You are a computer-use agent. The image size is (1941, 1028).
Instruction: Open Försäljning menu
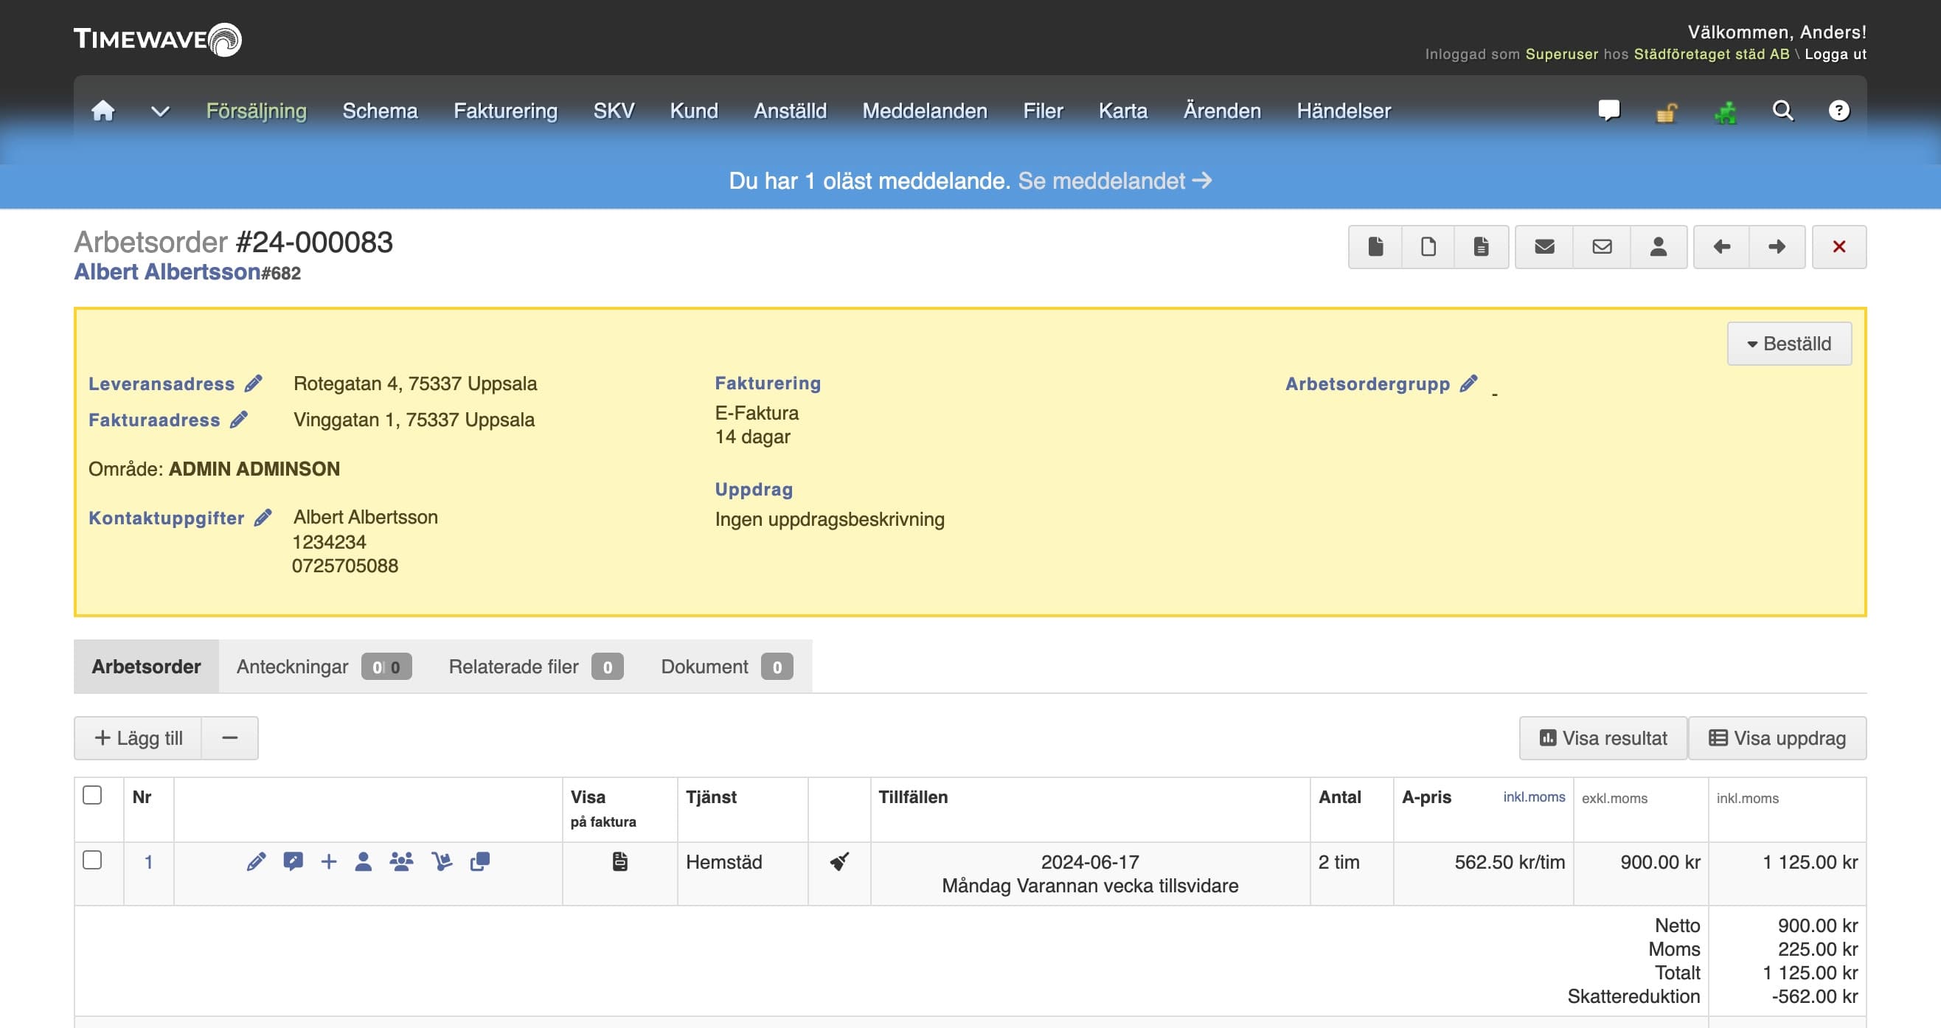[256, 111]
